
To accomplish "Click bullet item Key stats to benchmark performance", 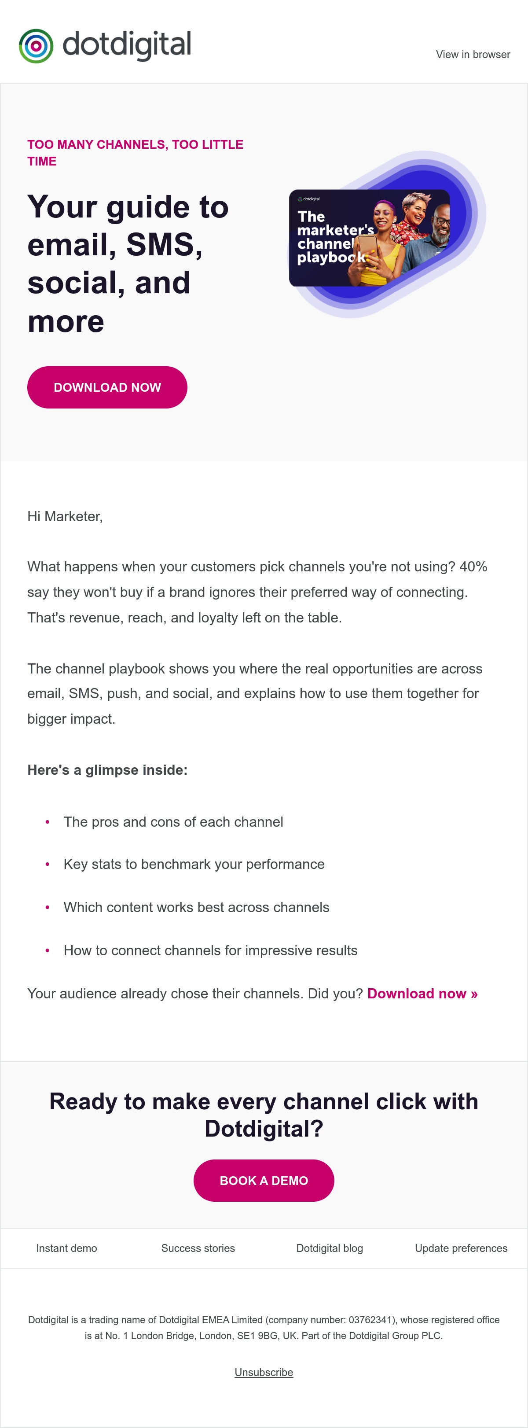I will click(x=194, y=864).
